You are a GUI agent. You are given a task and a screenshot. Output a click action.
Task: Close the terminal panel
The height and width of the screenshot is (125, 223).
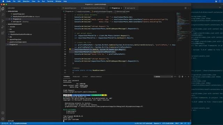(189, 76)
